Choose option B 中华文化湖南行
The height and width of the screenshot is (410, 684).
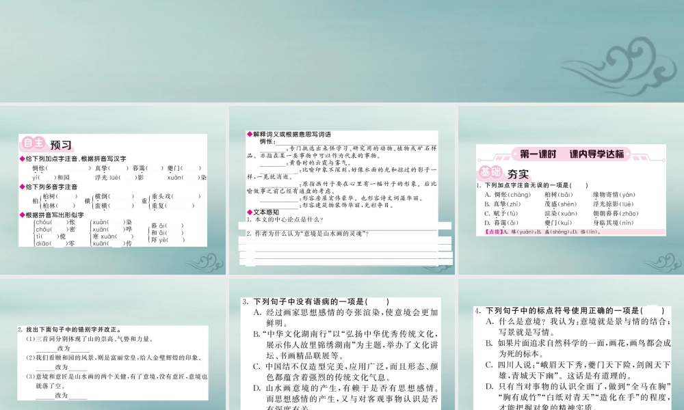[x=345, y=344]
